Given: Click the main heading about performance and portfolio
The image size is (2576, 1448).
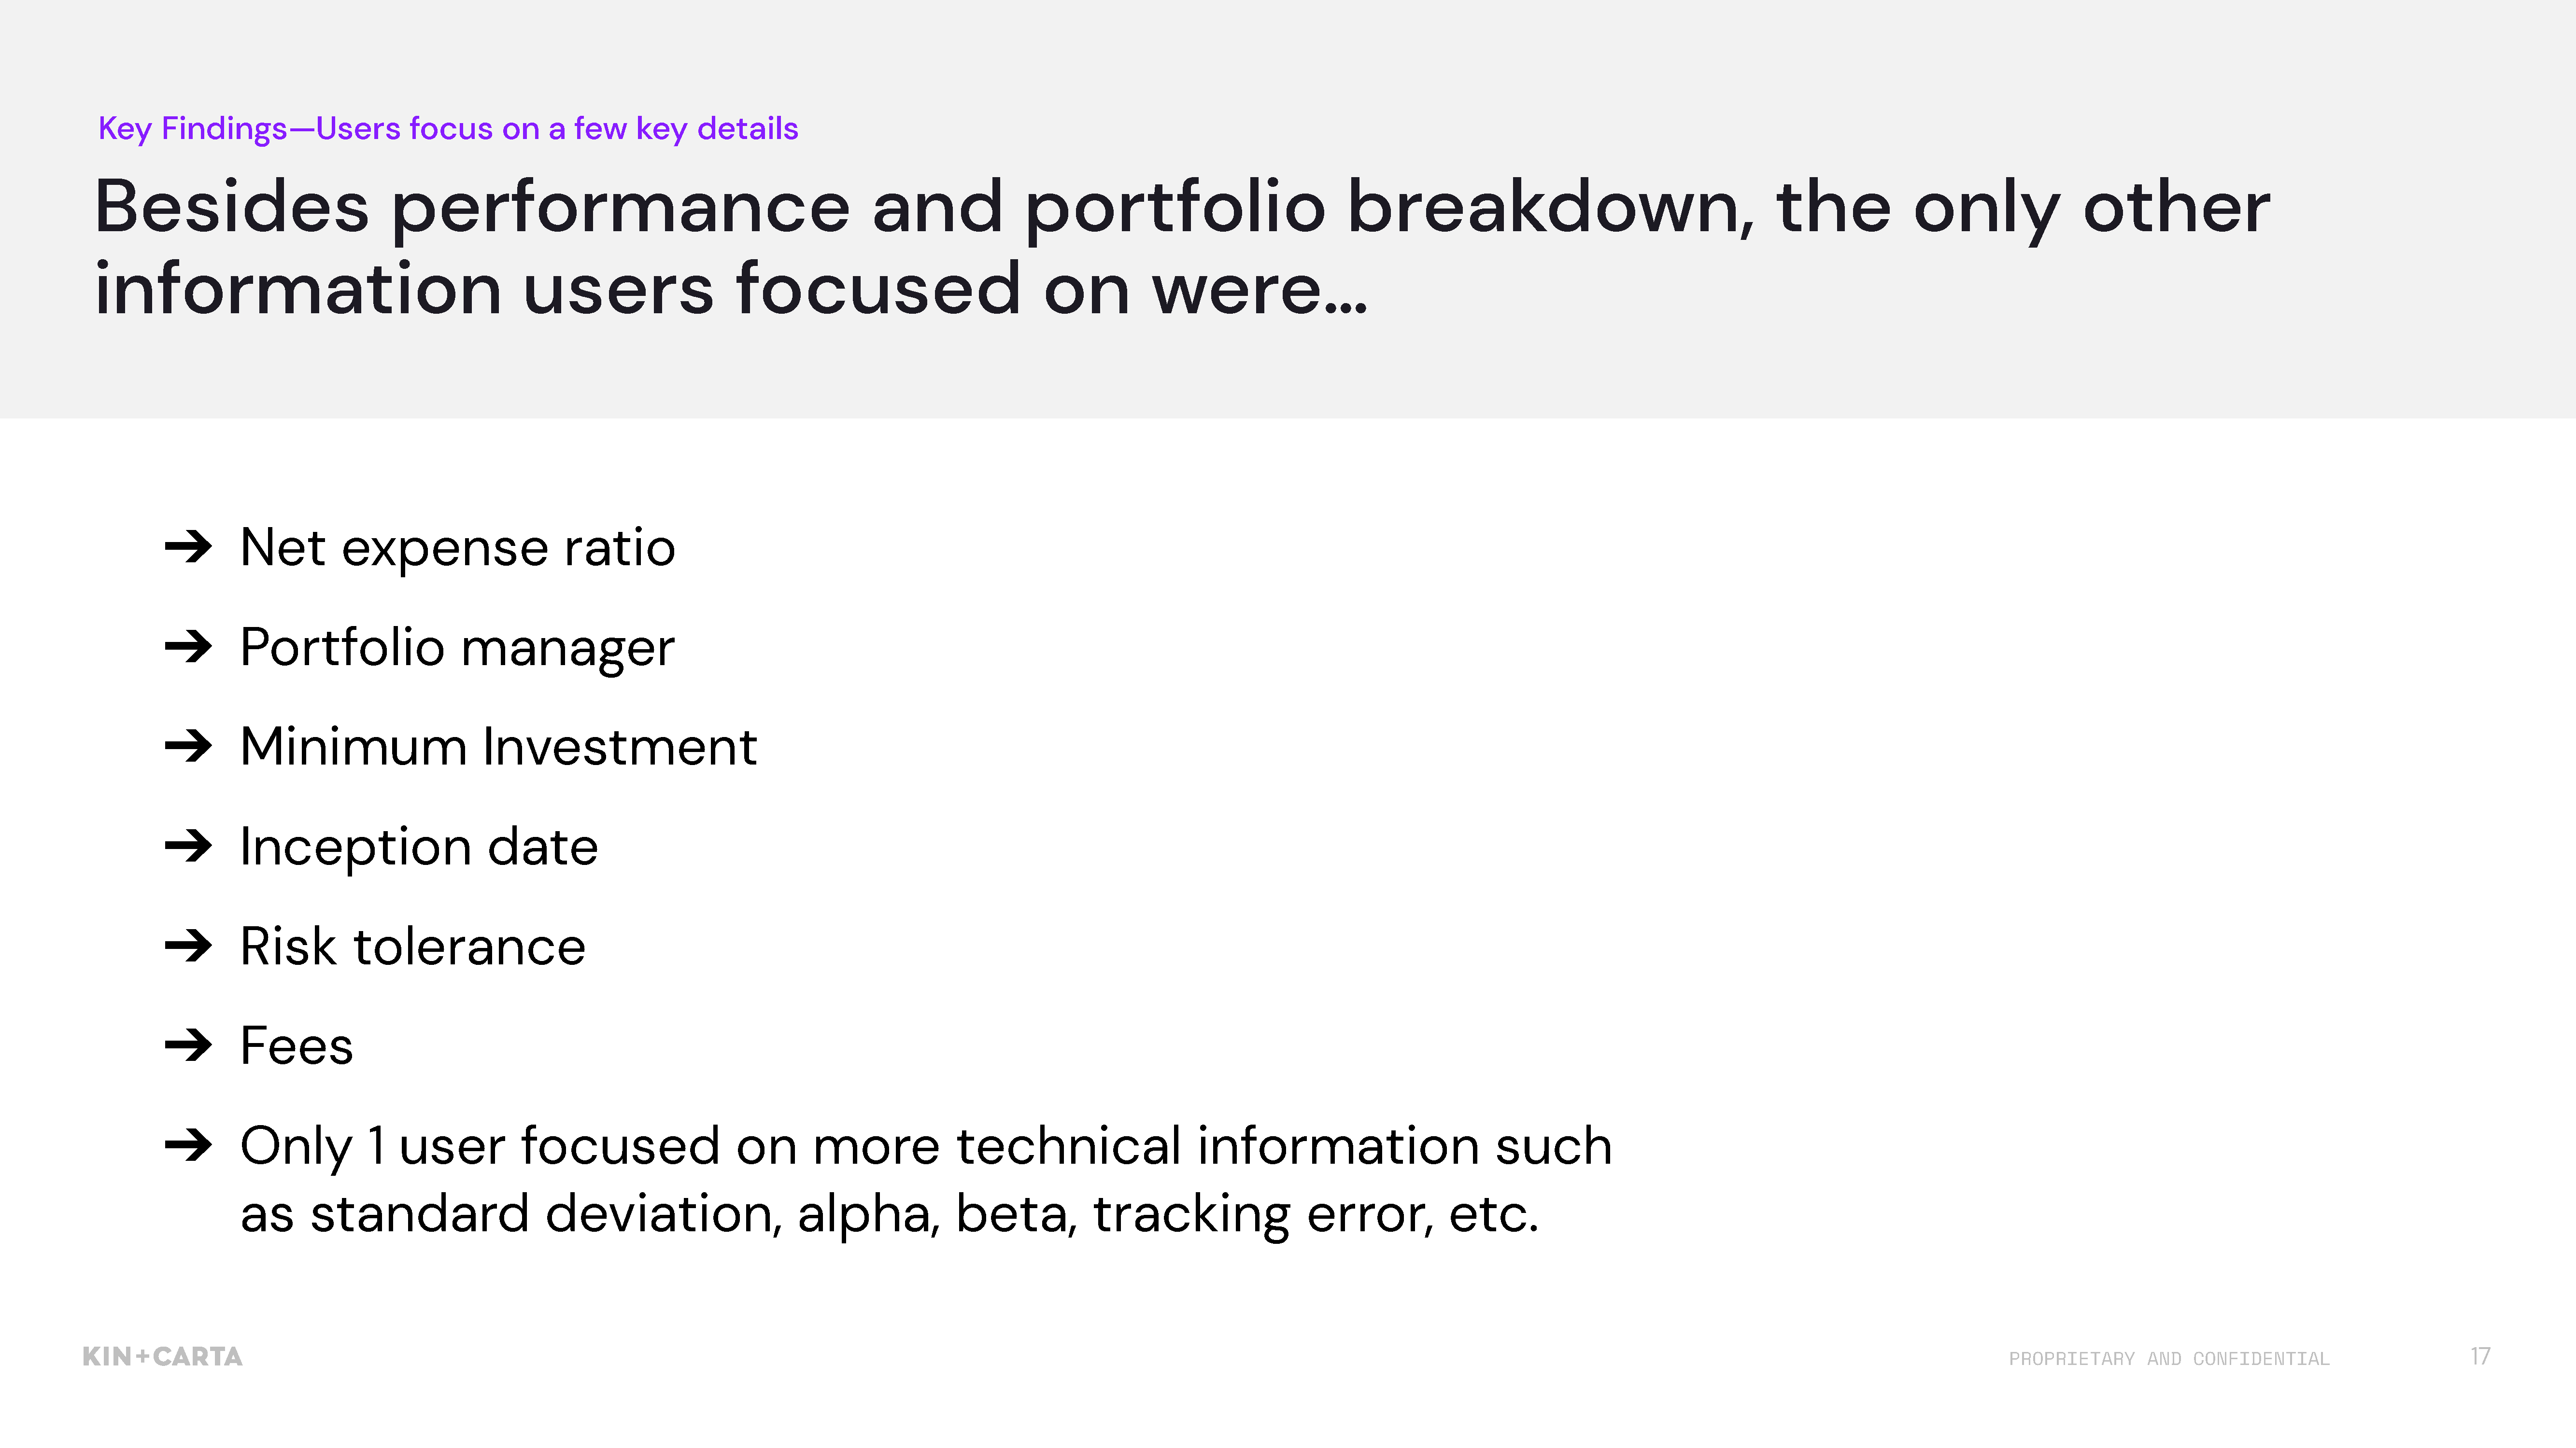Looking at the screenshot, I should point(1182,247).
